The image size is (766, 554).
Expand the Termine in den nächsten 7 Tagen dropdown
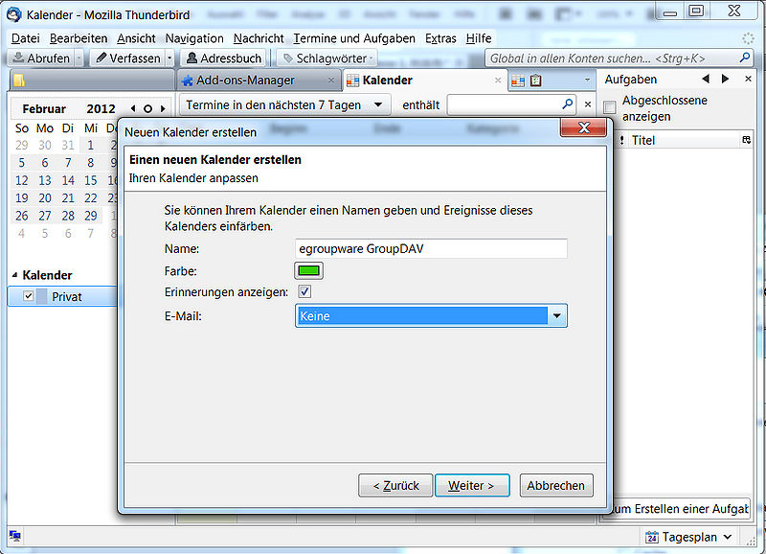pos(285,104)
